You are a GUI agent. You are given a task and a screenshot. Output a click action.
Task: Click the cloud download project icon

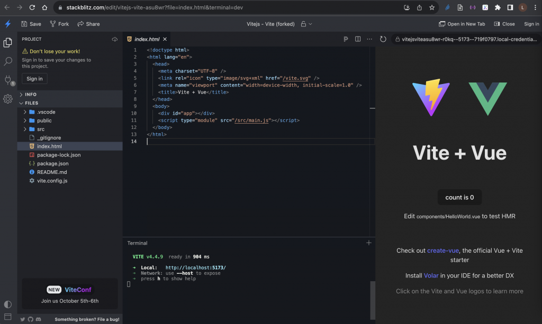(x=115, y=39)
